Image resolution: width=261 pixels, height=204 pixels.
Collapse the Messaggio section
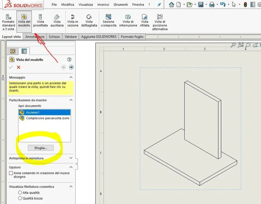click(x=71, y=77)
